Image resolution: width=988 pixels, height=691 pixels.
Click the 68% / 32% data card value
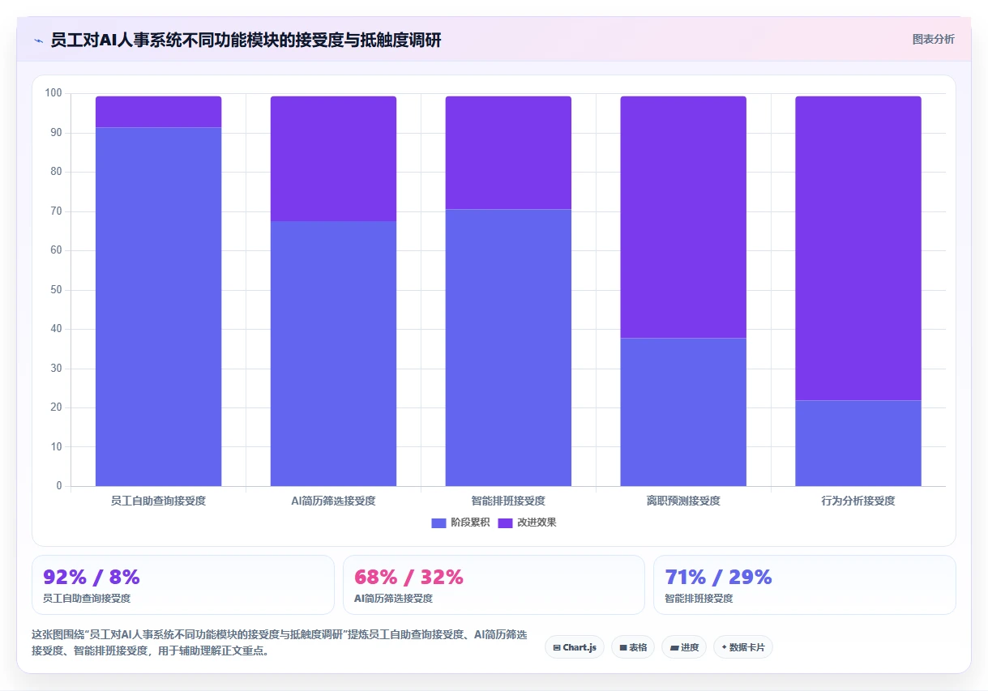click(x=408, y=577)
